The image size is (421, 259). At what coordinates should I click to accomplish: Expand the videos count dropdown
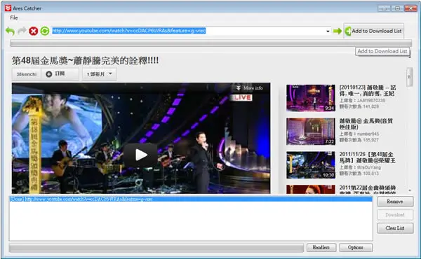[x=100, y=74]
